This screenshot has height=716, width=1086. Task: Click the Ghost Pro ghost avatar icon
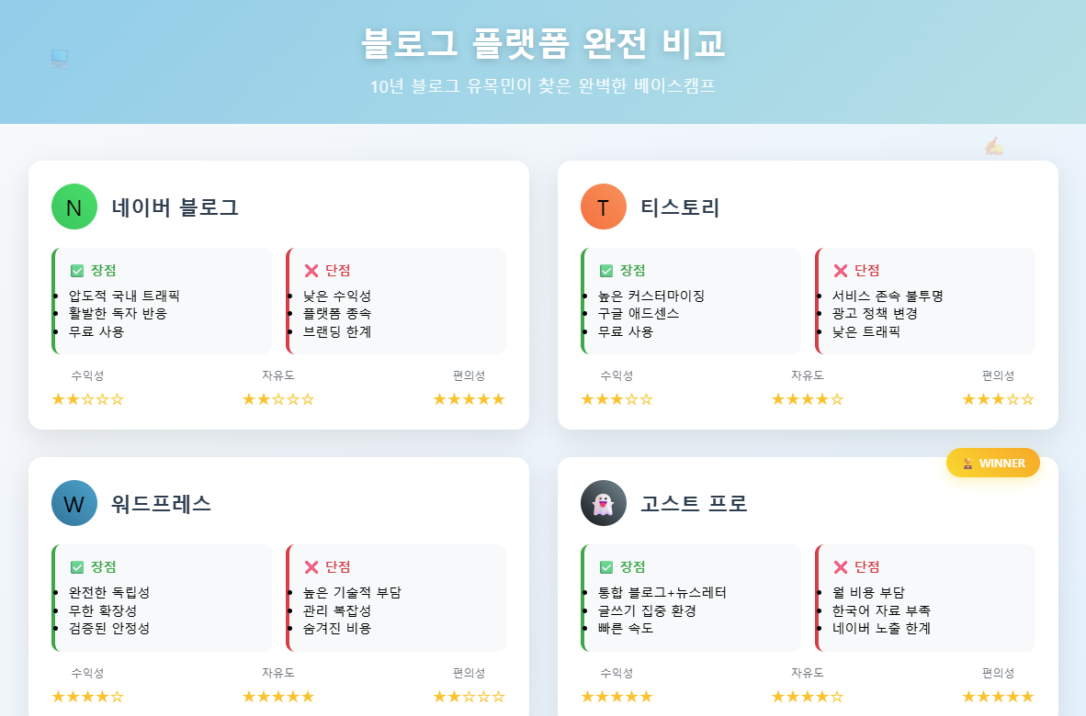[x=603, y=503]
